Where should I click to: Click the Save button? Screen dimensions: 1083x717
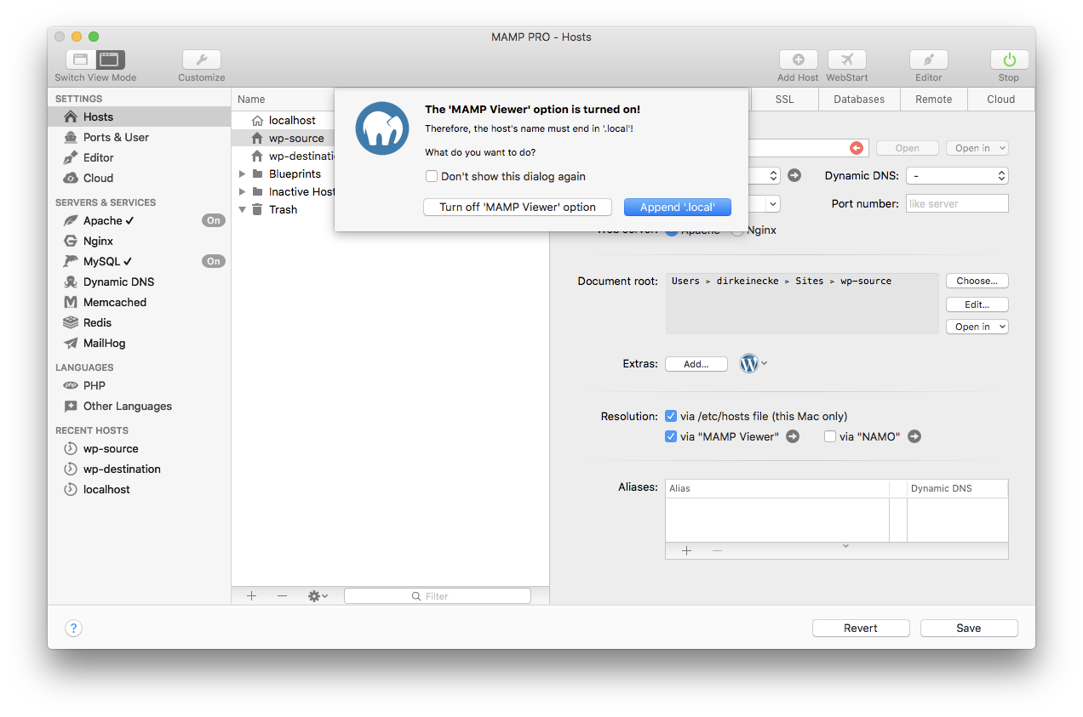[969, 629]
